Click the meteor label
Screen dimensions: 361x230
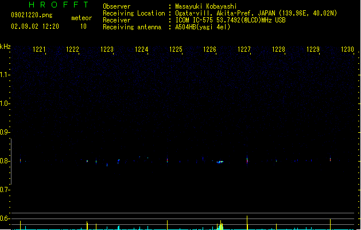pyautogui.click(x=81, y=18)
